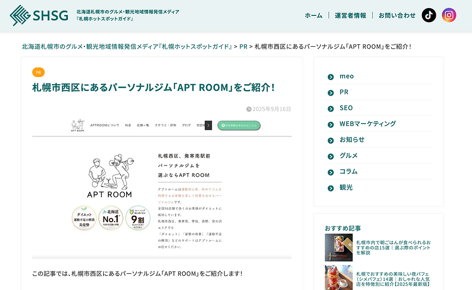Click the arrow icon beside SEO
This screenshot has height=290, width=472.
coord(330,109)
